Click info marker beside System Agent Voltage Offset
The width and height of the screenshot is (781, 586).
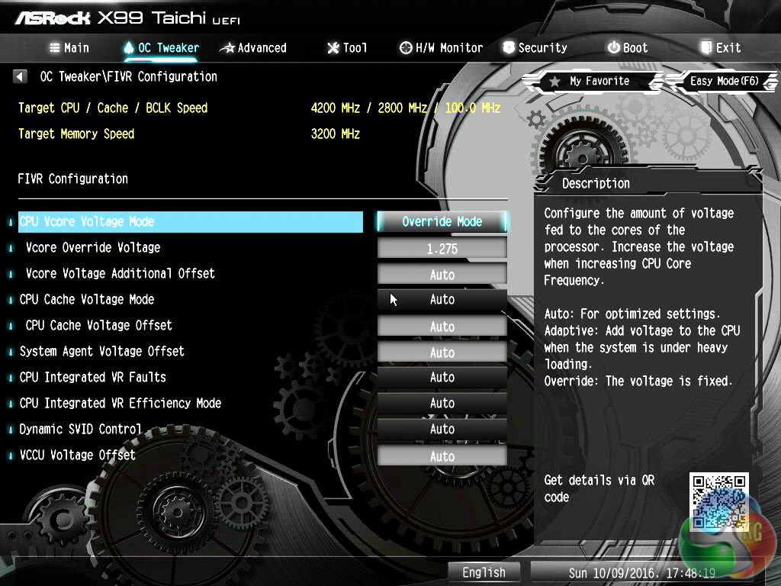click(11, 352)
